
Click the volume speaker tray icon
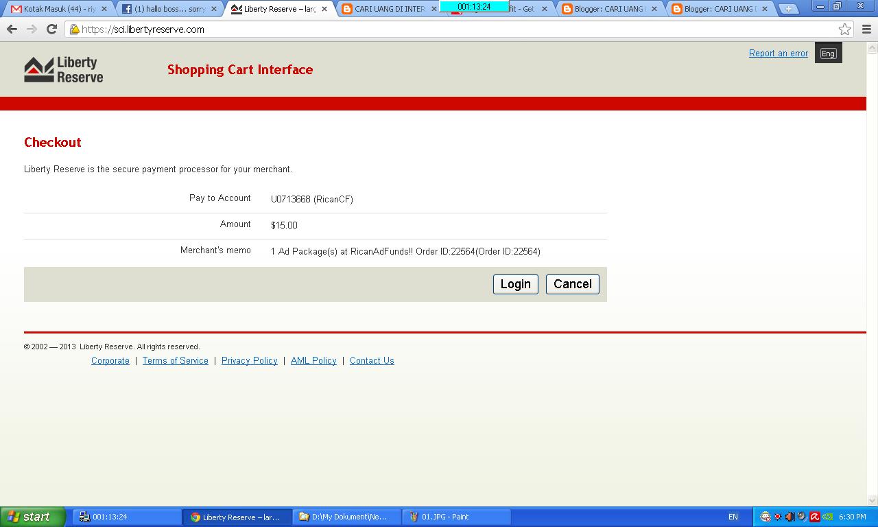tap(790, 517)
